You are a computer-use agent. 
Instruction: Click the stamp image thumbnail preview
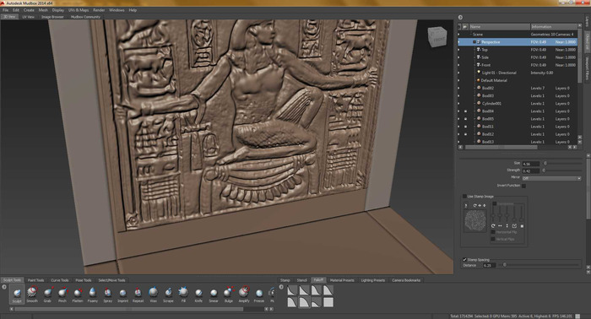point(474,221)
